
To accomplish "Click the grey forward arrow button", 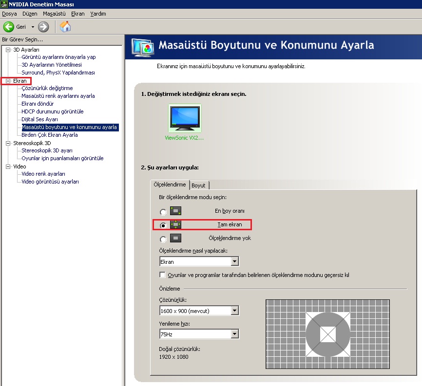I will (x=43, y=27).
